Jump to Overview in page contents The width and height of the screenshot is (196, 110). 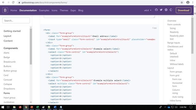172,21
